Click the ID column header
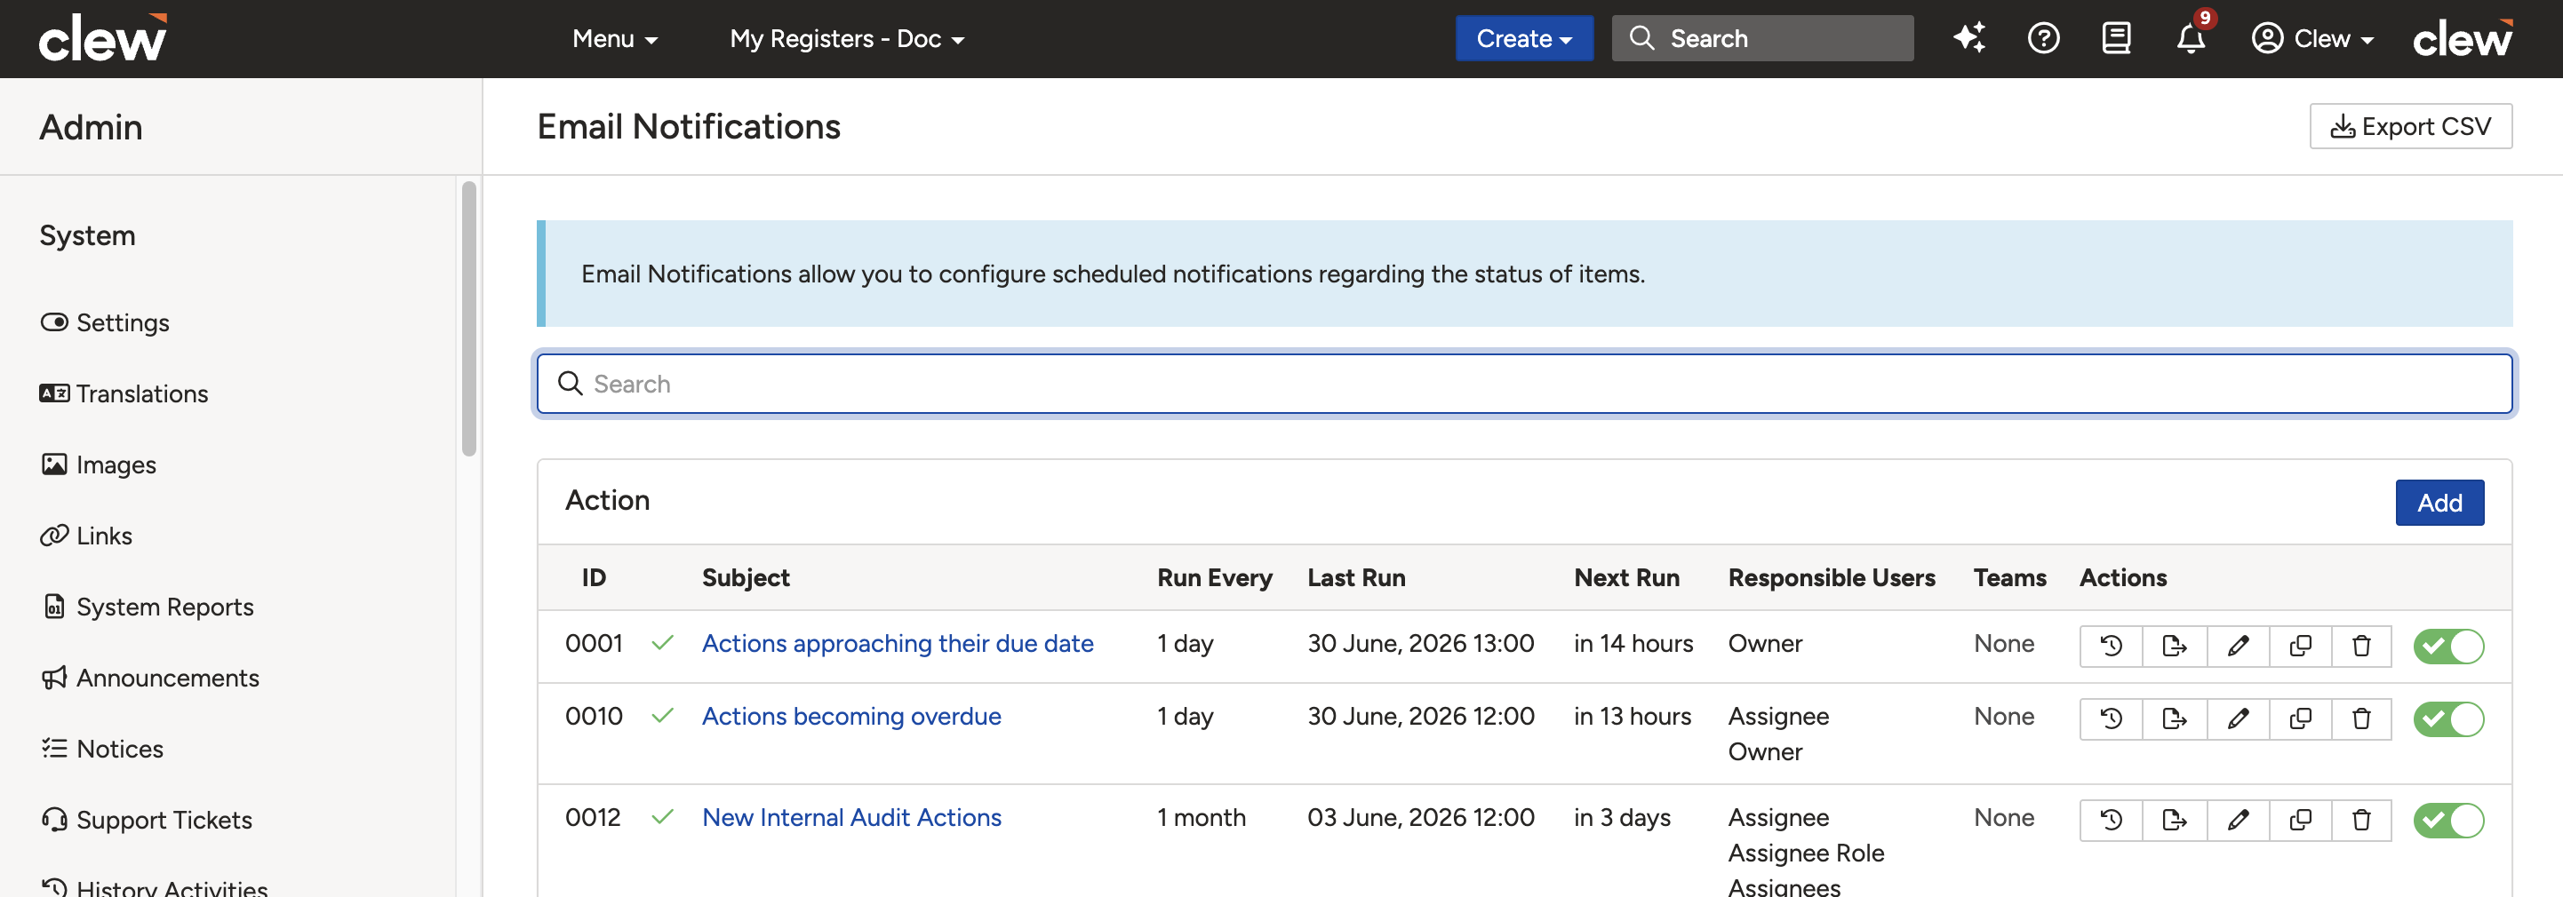 click(x=593, y=578)
